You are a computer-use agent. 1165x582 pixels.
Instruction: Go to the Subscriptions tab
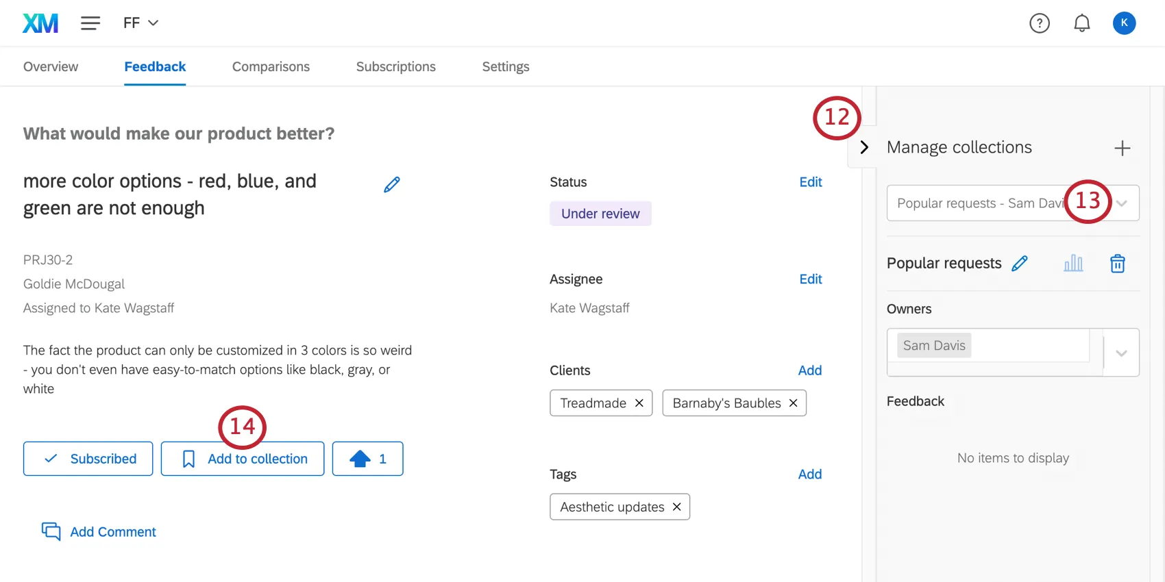tap(395, 67)
